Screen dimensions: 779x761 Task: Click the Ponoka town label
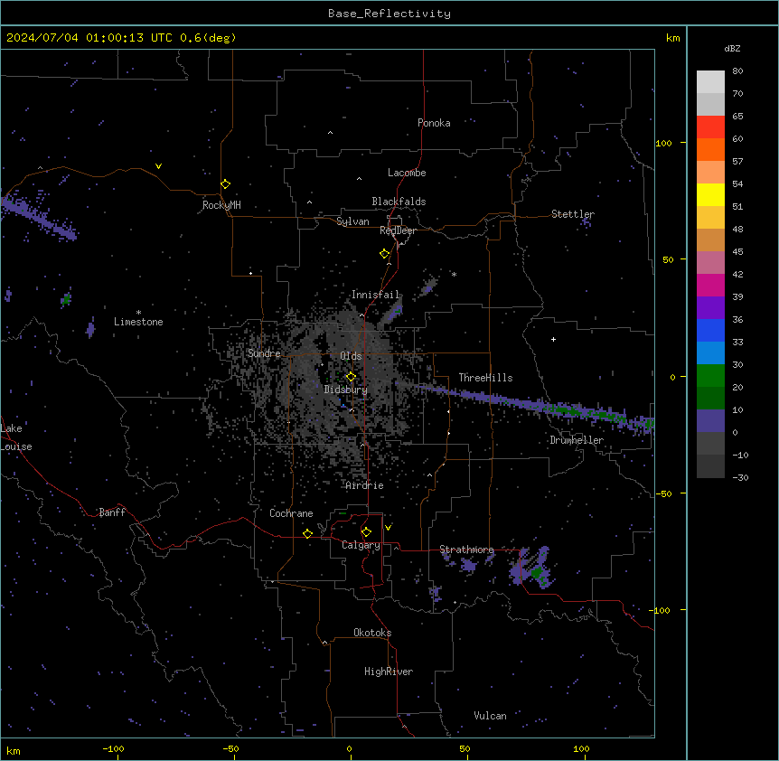[434, 123]
